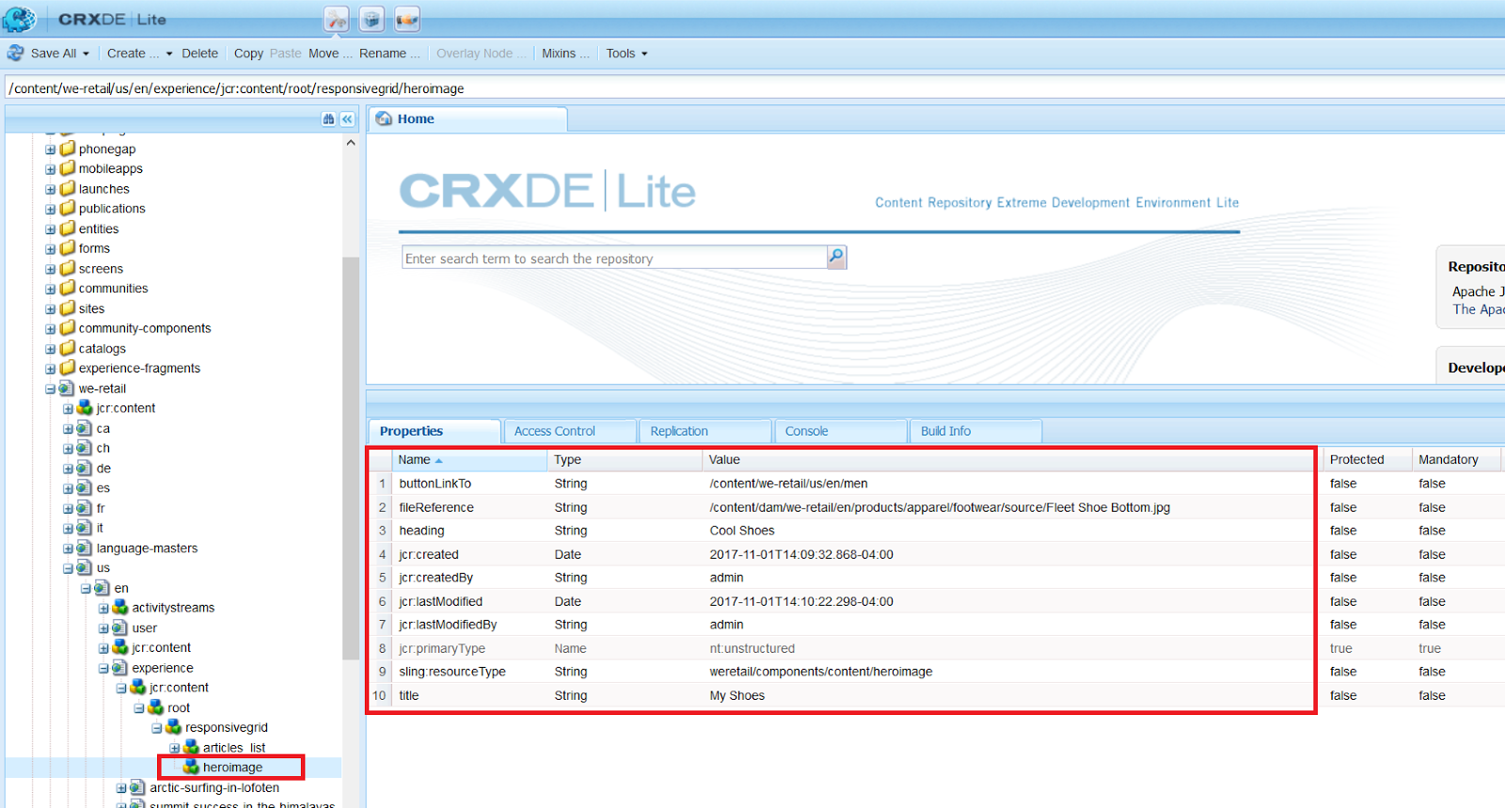Click the Copy toolbar button
The width and height of the screenshot is (1505, 808).
pyautogui.click(x=248, y=54)
